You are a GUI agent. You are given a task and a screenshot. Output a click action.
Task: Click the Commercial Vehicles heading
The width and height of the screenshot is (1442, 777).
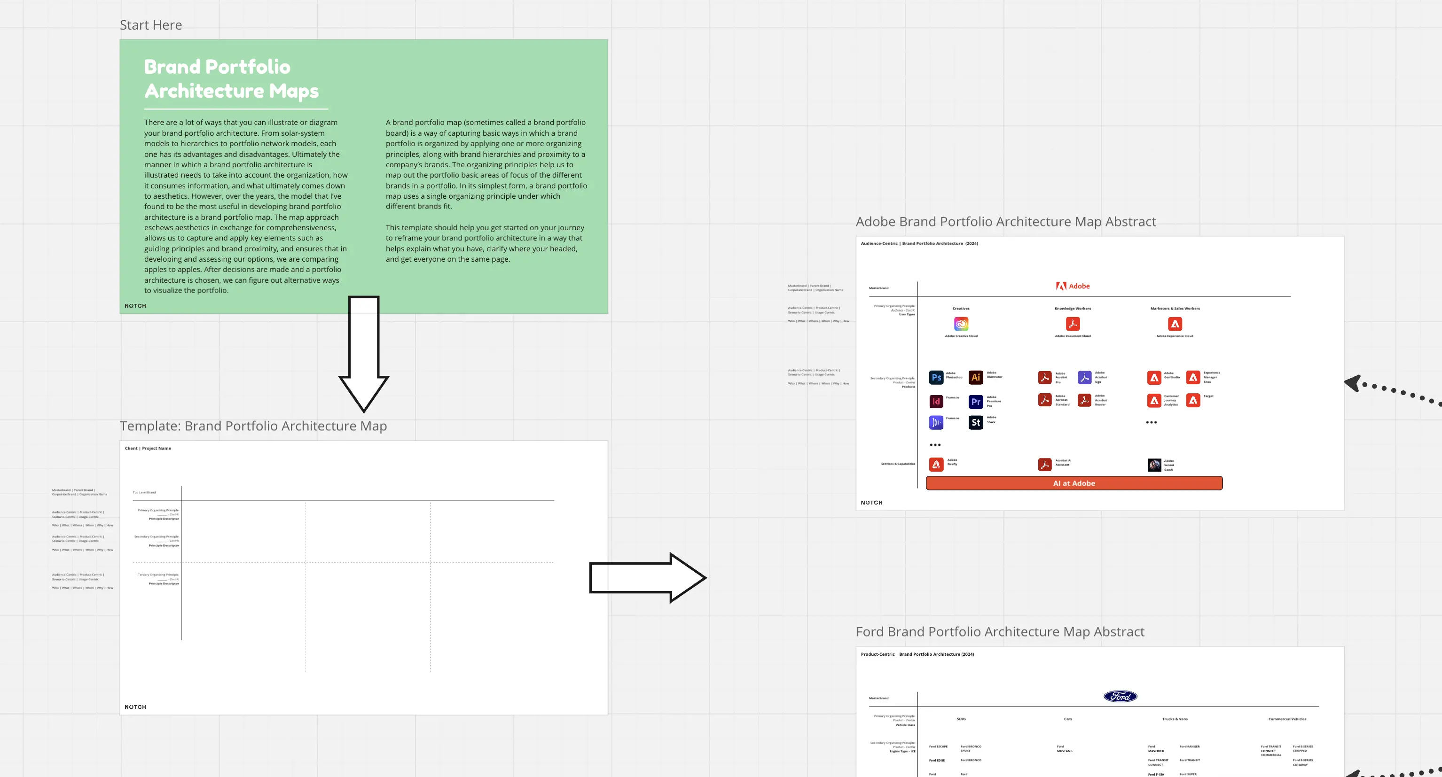1287,719
